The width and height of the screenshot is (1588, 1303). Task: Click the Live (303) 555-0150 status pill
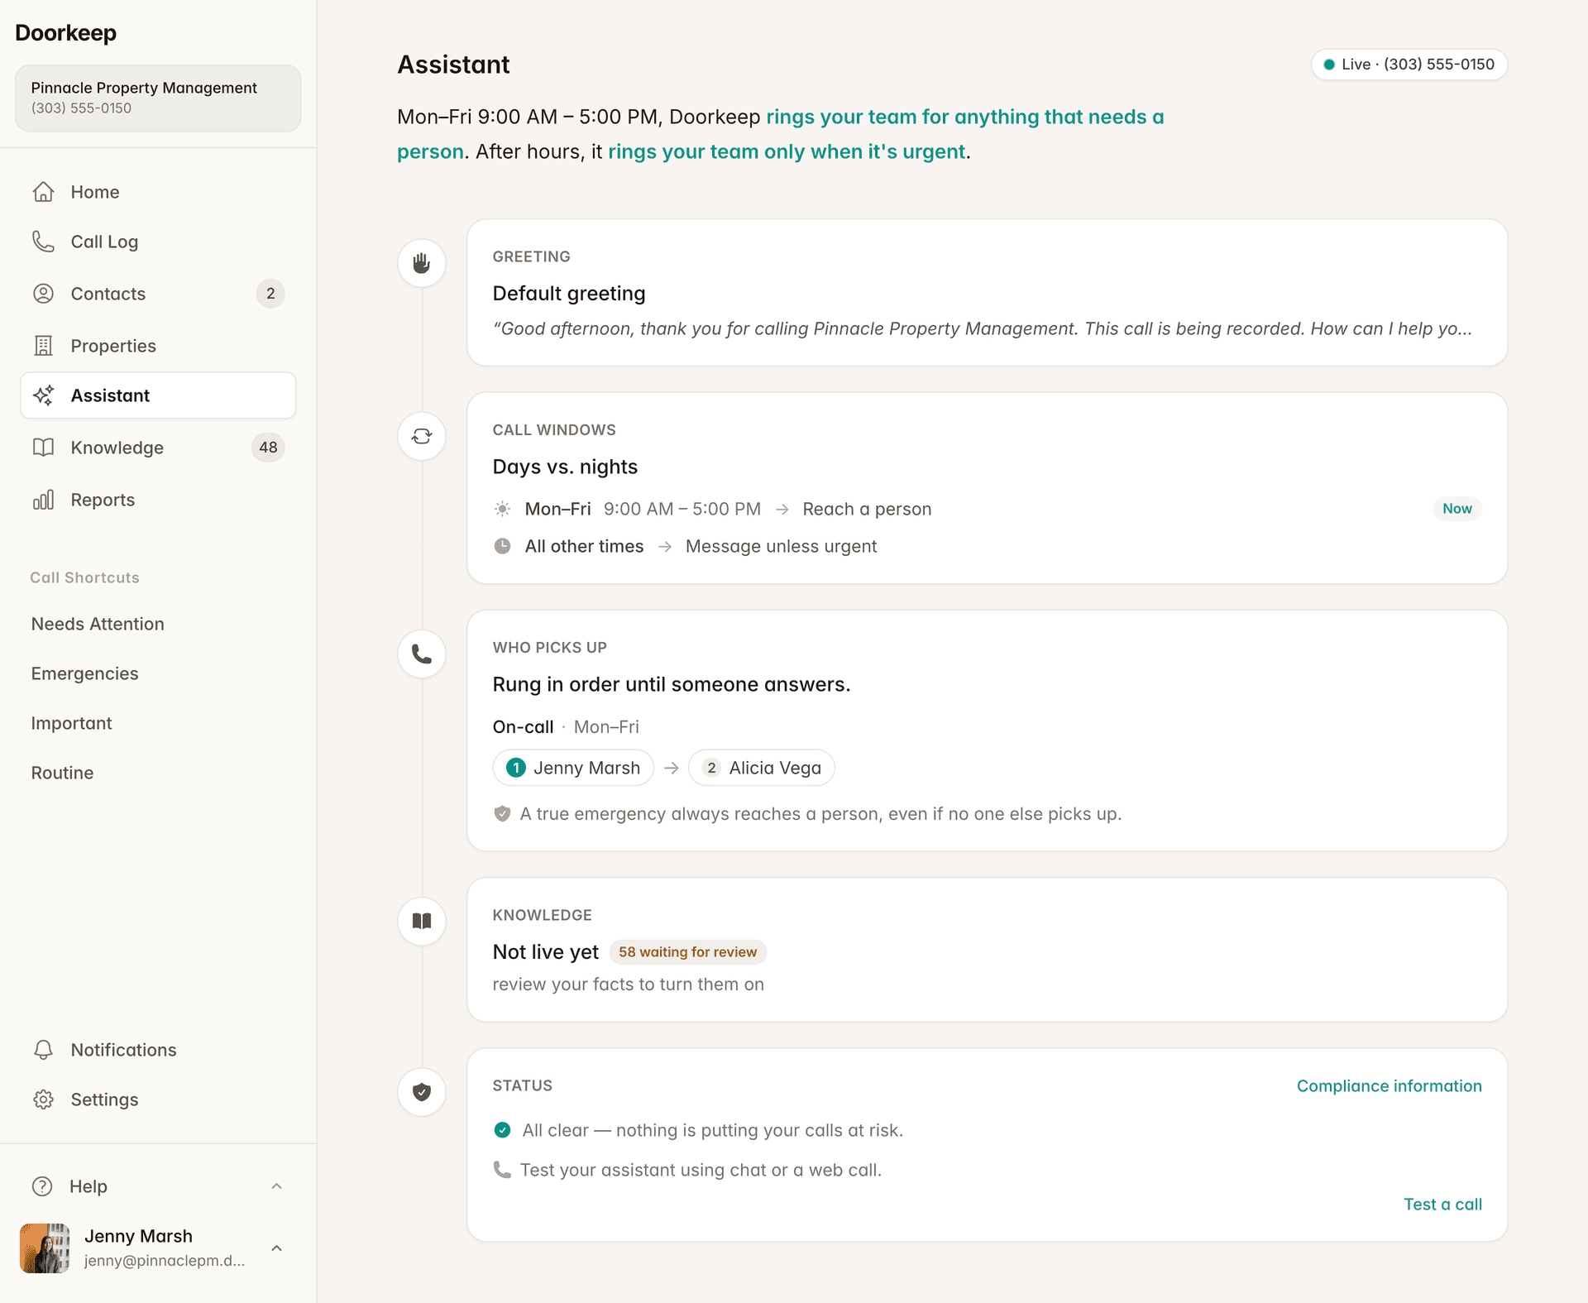point(1409,65)
